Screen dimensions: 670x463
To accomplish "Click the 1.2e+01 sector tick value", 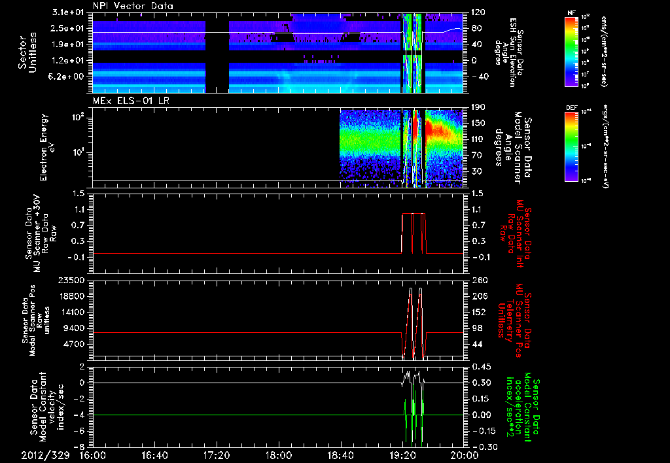I will pos(68,61).
